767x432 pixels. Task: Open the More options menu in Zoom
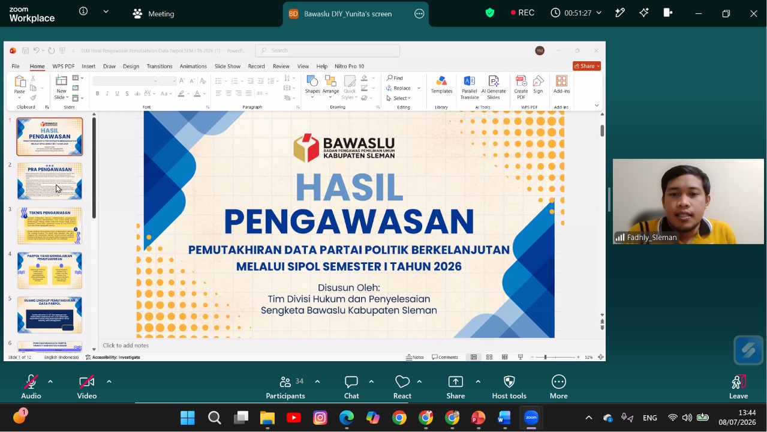[x=558, y=387]
